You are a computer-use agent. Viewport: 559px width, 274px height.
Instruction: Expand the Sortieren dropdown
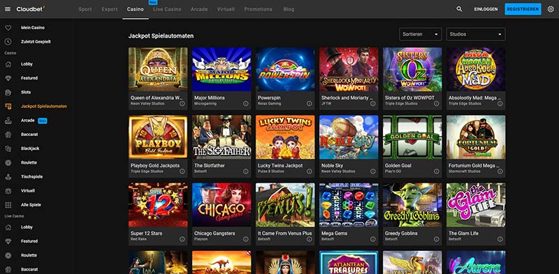421,34
